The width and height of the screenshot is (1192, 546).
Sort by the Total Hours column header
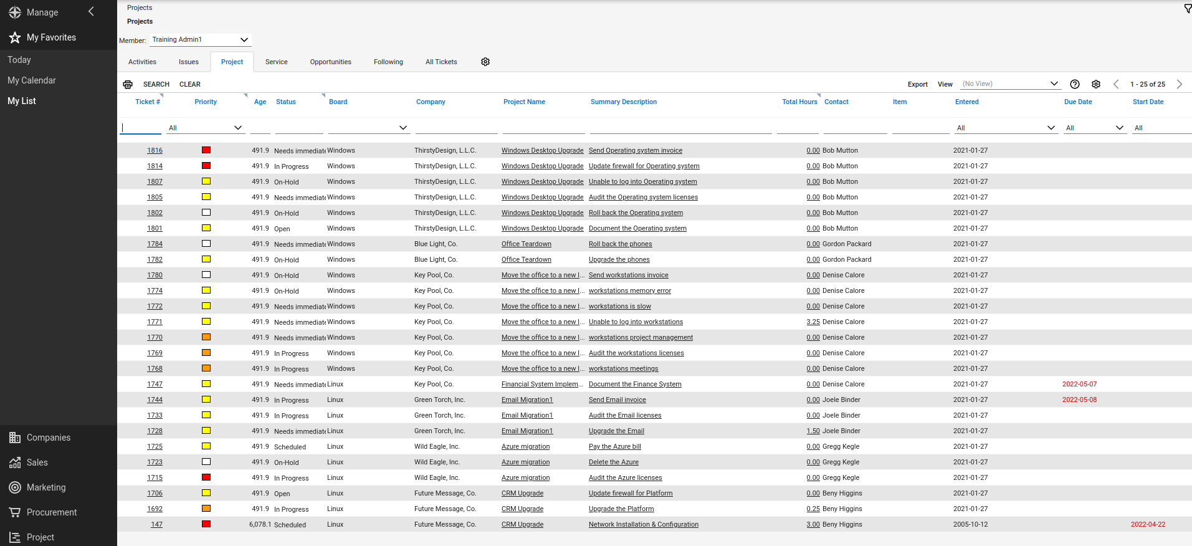(799, 102)
